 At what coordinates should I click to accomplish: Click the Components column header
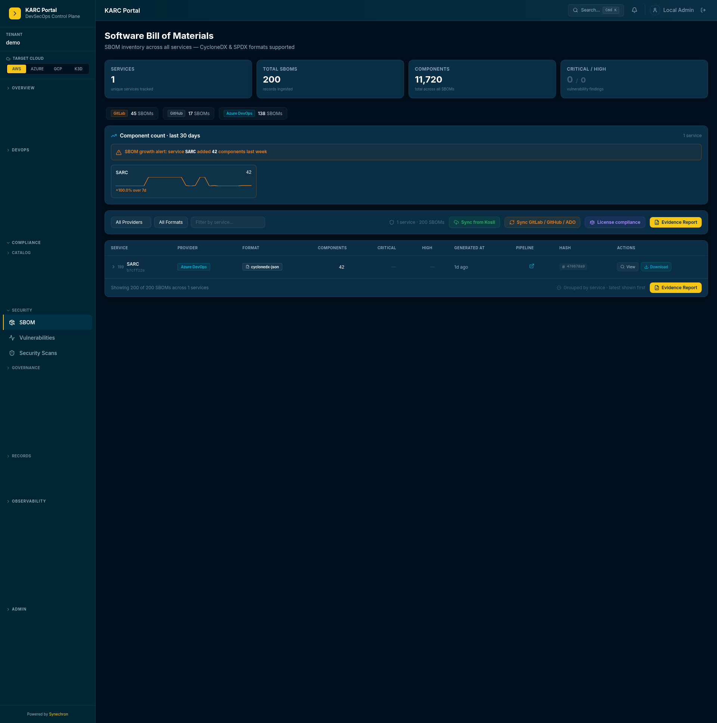[x=332, y=248]
